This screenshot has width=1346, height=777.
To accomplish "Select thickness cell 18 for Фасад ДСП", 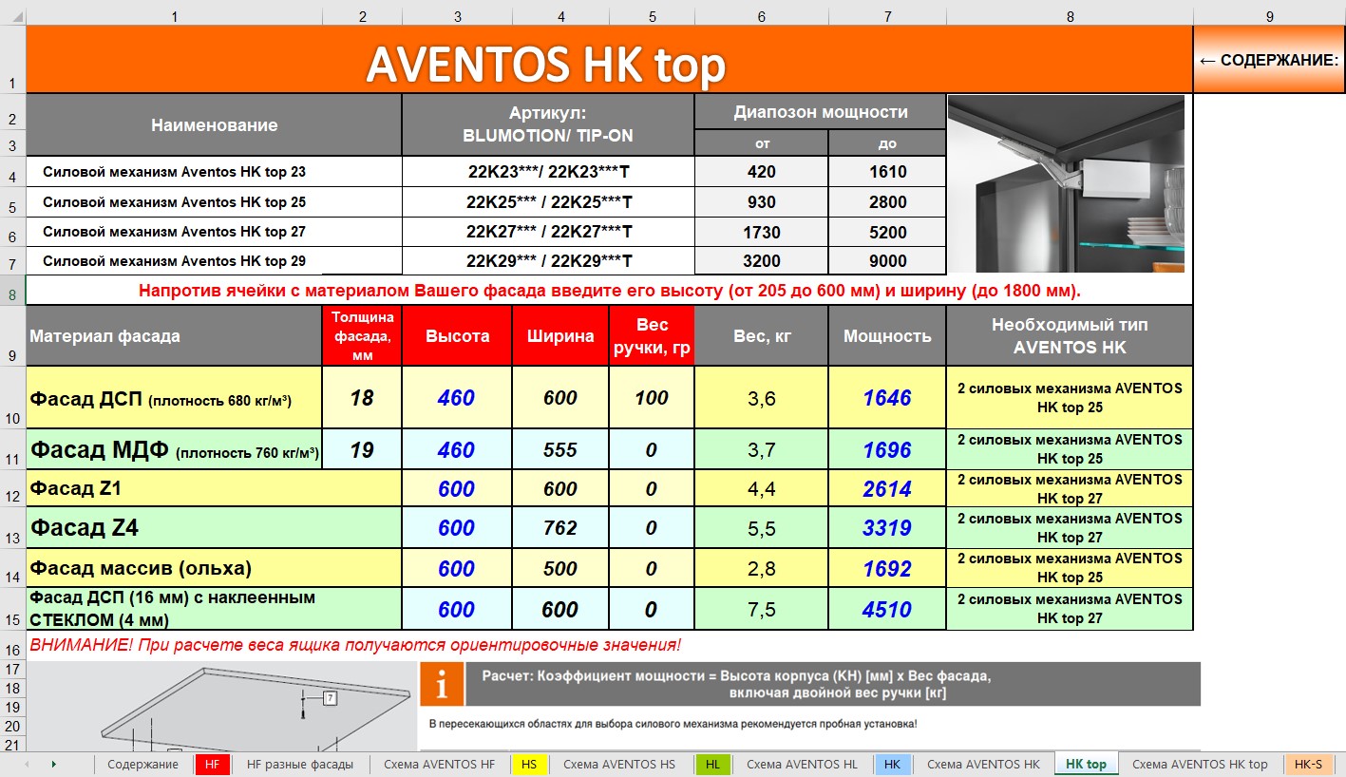I will pos(362,398).
